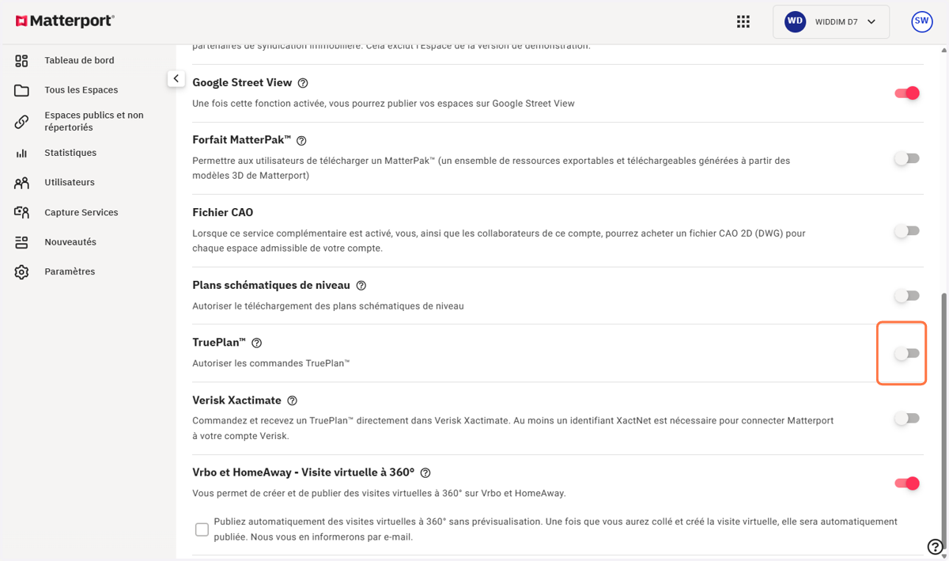Viewport: 949px width, 561px height.
Task: Open help tooltip for TruePlan
Action: pos(256,343)
